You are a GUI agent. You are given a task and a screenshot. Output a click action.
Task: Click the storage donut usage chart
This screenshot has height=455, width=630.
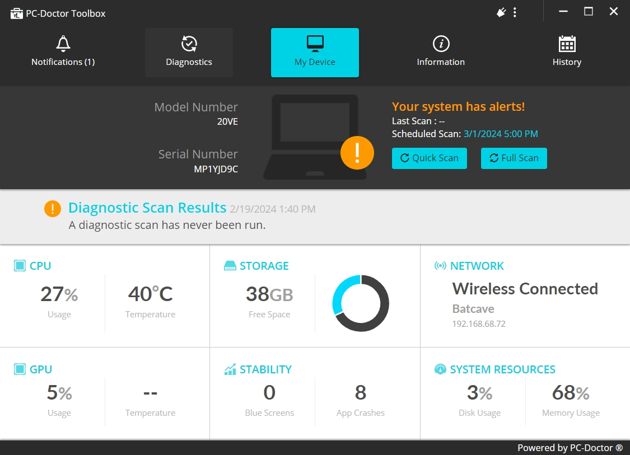[x=361, y=303]
